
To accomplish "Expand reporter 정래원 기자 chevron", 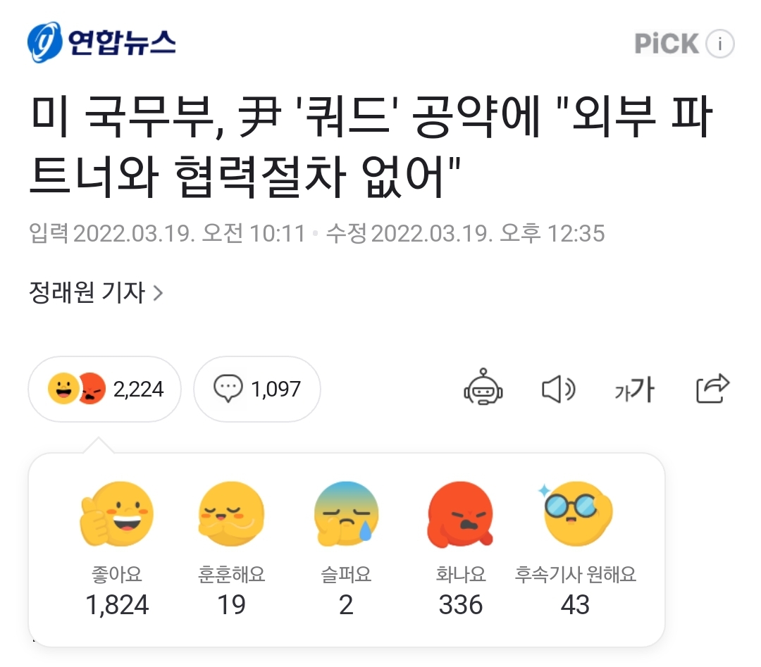I will coord(158,292).
